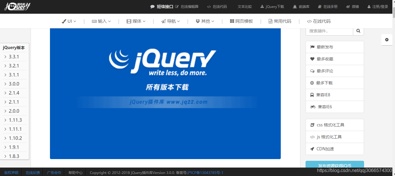Click the magnifier search button
The image size is (395, 176).
coord(358,31)
